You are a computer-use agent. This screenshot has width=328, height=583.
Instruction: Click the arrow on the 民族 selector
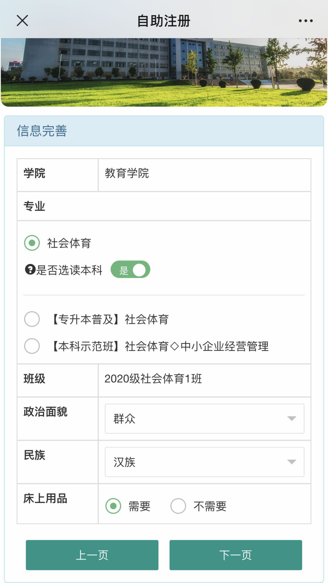292,462
